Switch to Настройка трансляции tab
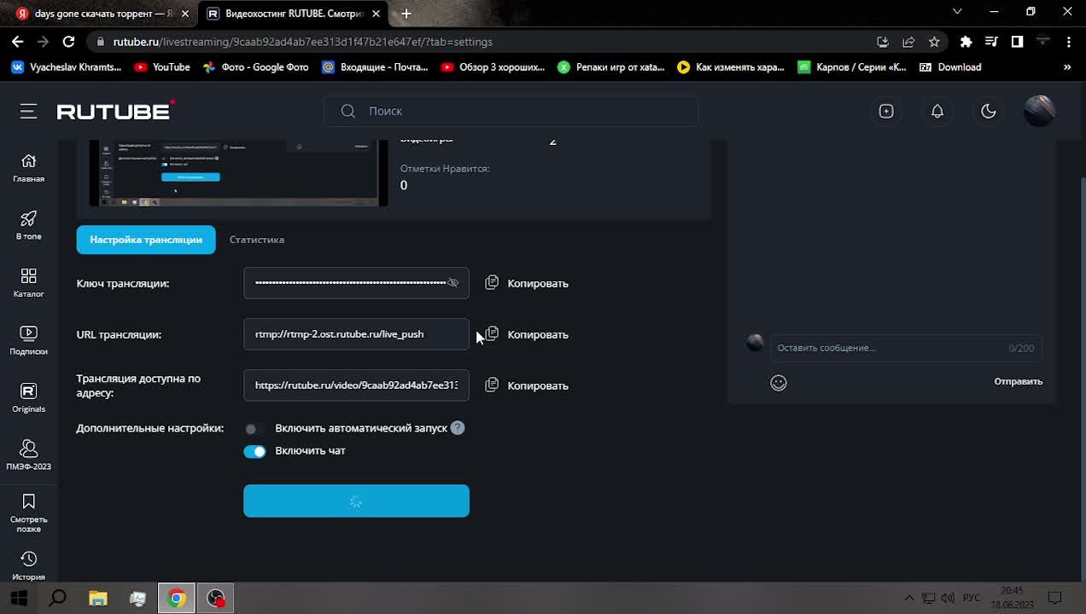 [146, 240]
